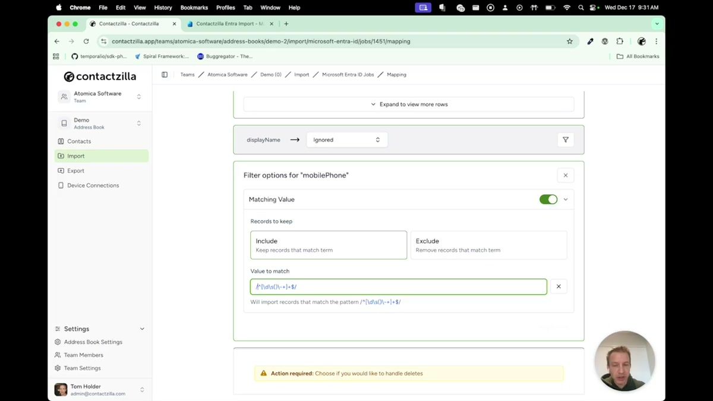
Task: Close the mobilePhone filter options panel
Action: [565, 175]
